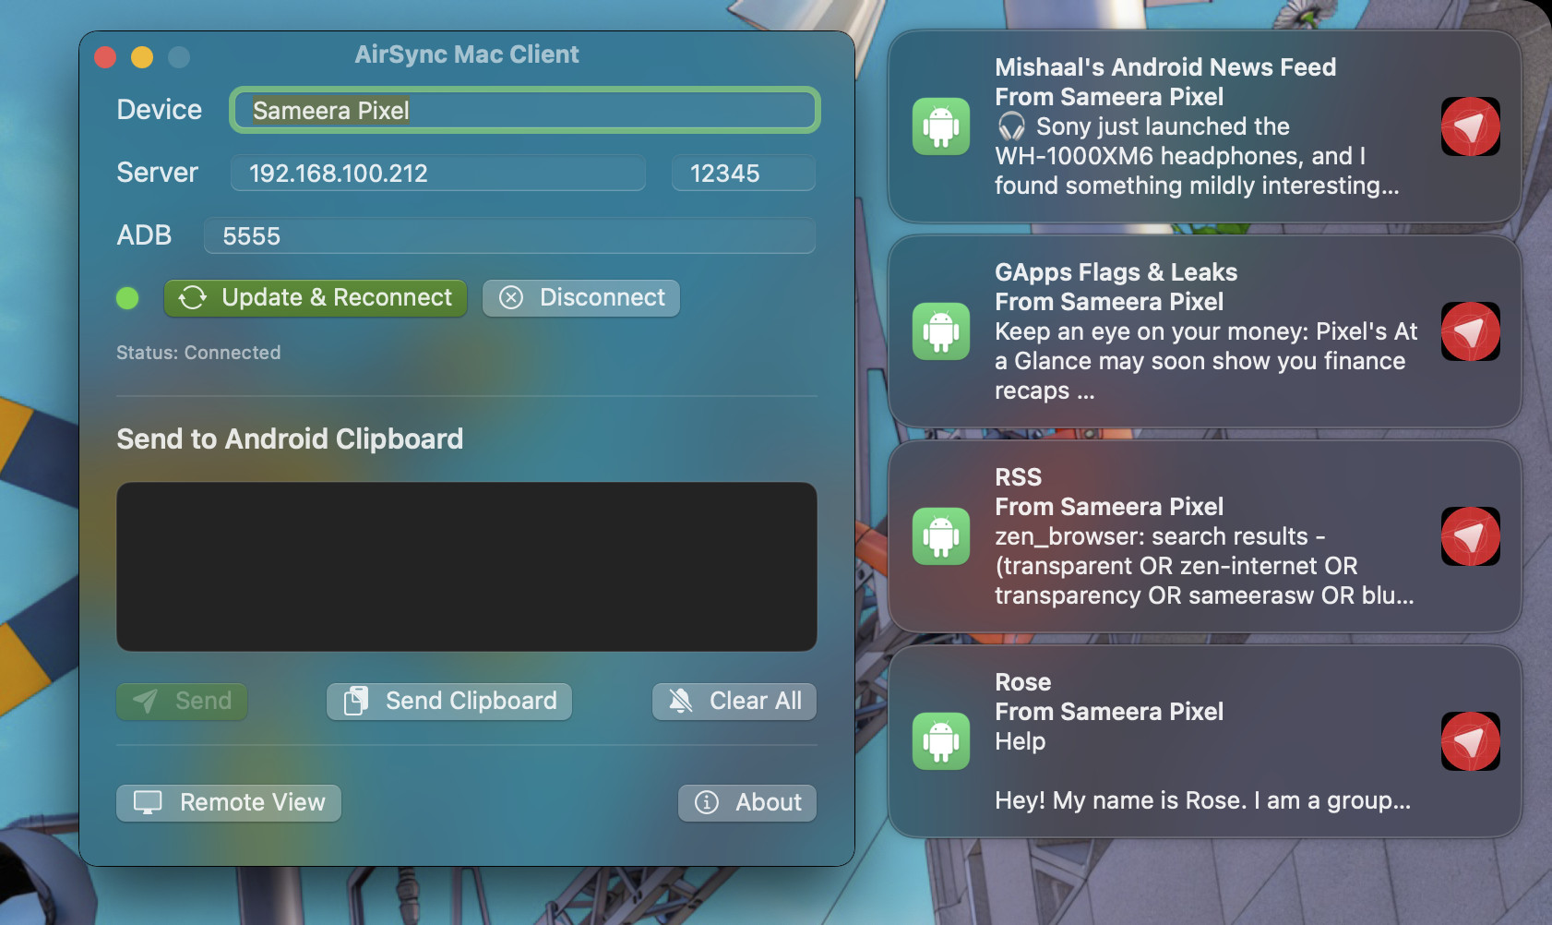The width and height of the screenshot is (1552, 925).
Task: Click the Update & Reconnect refresh icon
Action: (192, 297)
